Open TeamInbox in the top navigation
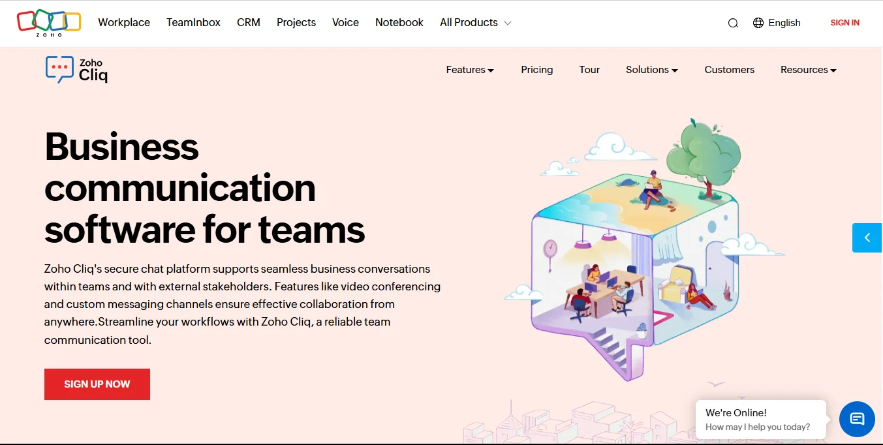Screen dimensions: 883x445 [x=193, y=22]
